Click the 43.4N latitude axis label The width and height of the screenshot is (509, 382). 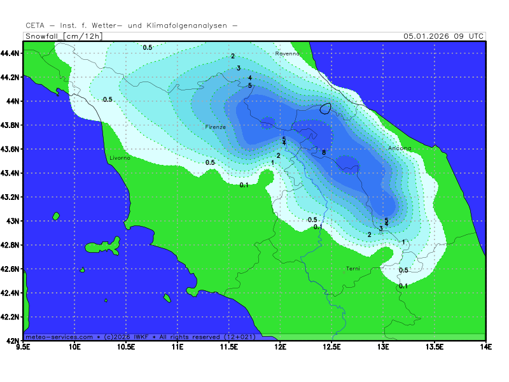click(x=10, y=173)
